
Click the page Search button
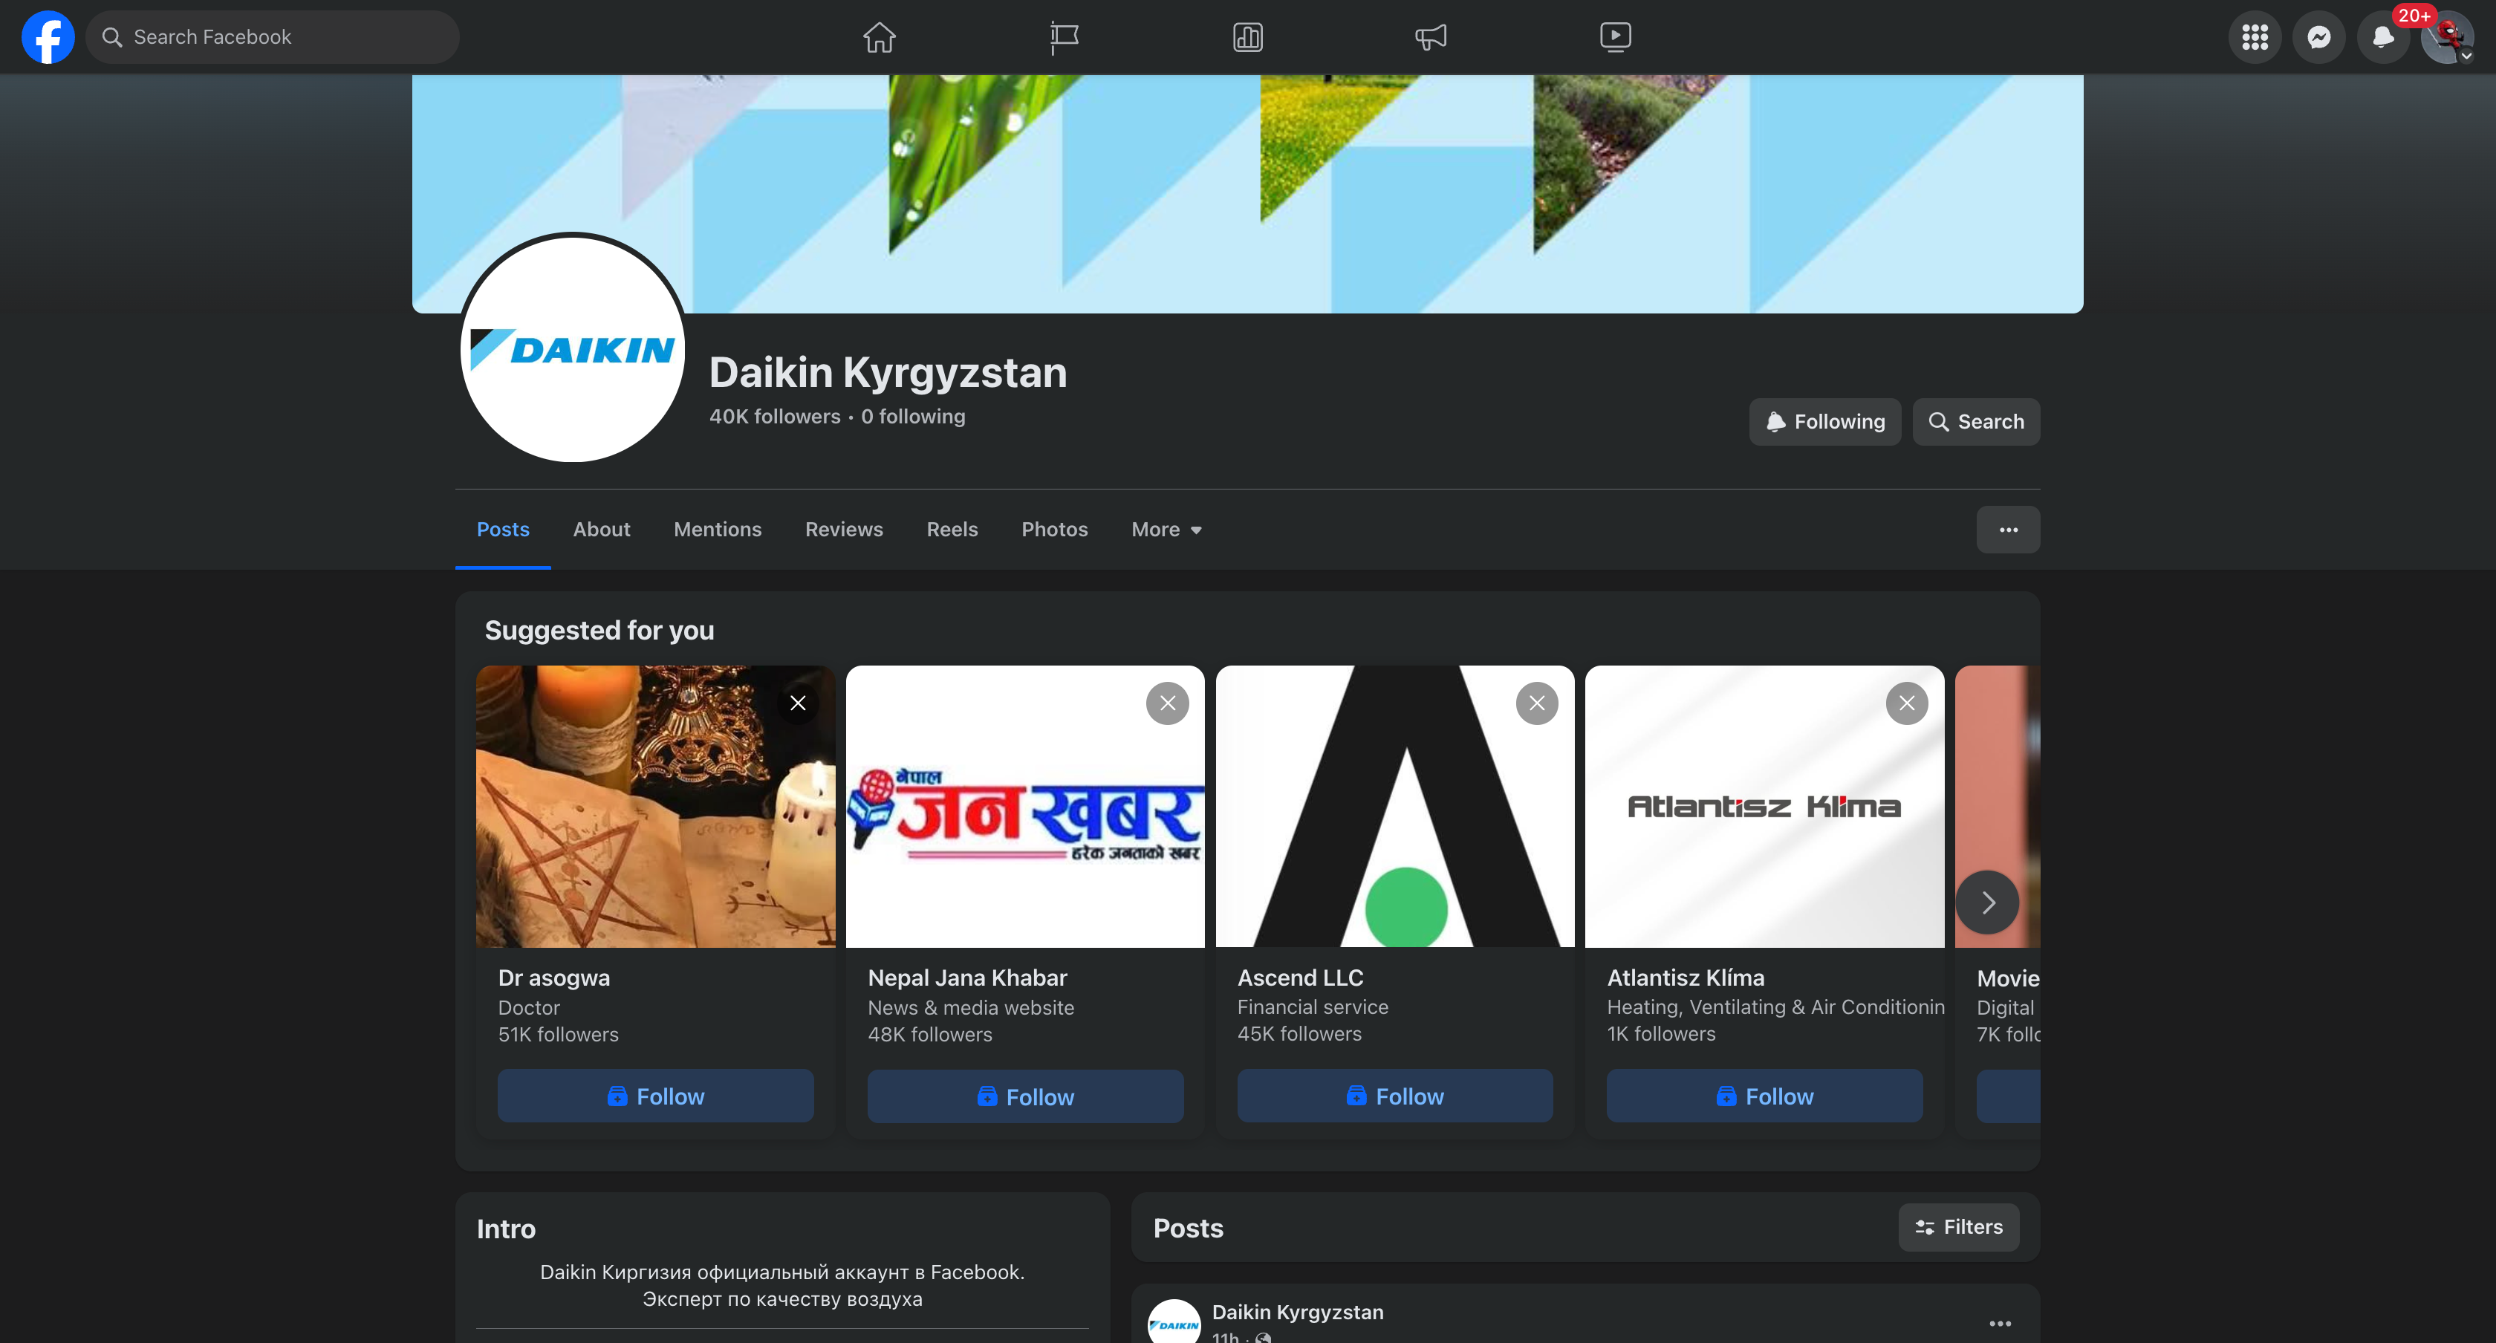[1976, 421]
